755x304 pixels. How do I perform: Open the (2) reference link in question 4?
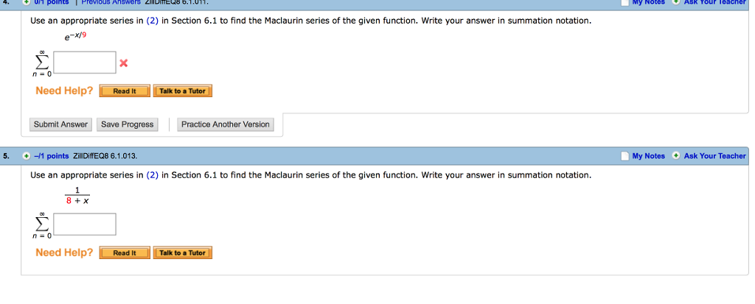(152, 21)
